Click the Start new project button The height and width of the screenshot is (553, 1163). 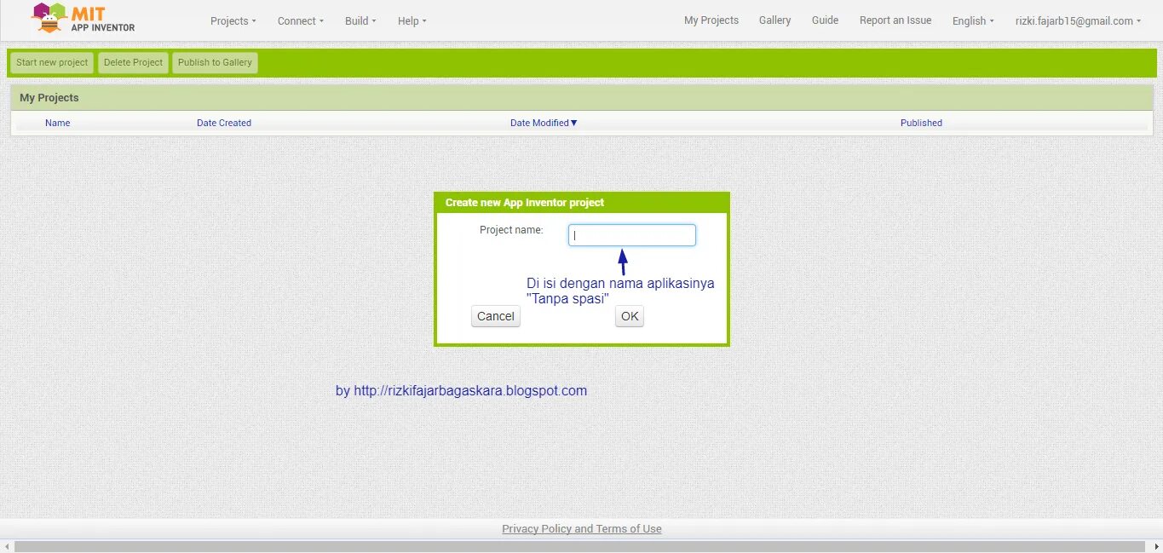pyautogui.click(x=52, y=62)
